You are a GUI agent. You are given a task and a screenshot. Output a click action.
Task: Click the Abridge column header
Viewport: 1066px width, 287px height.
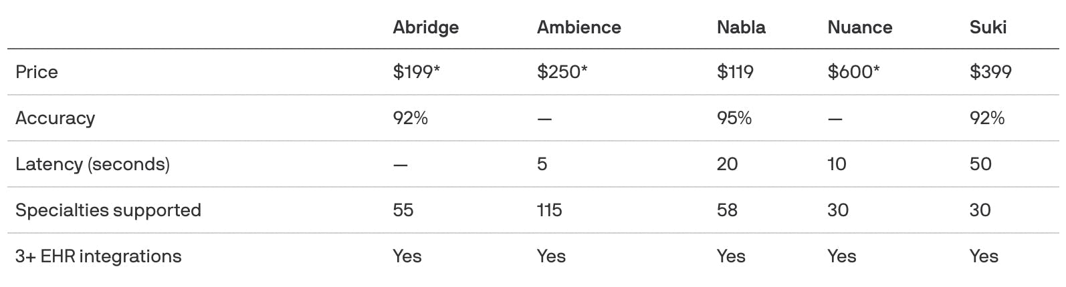tap(425, 27)
